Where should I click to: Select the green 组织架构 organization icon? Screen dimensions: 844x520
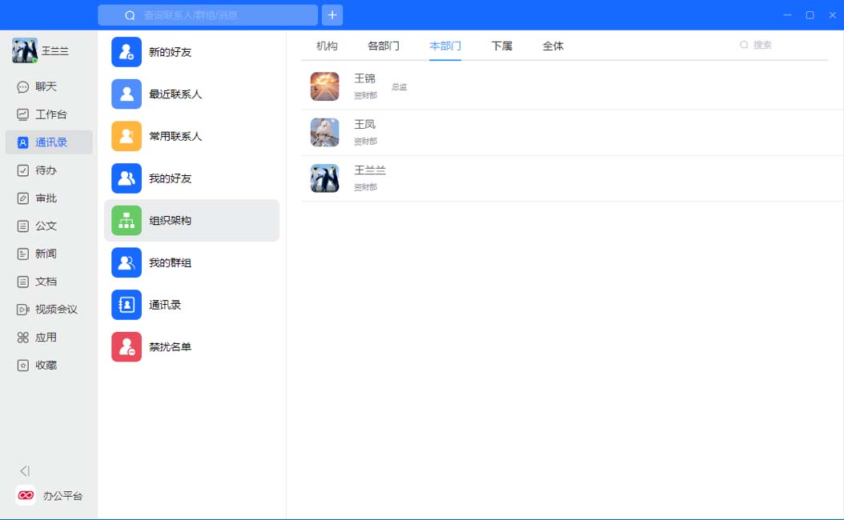point(127,221)
